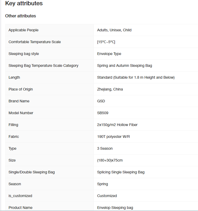Select the SB509 model number
This screenshot has height=211, width=198.
coord(103,113)
